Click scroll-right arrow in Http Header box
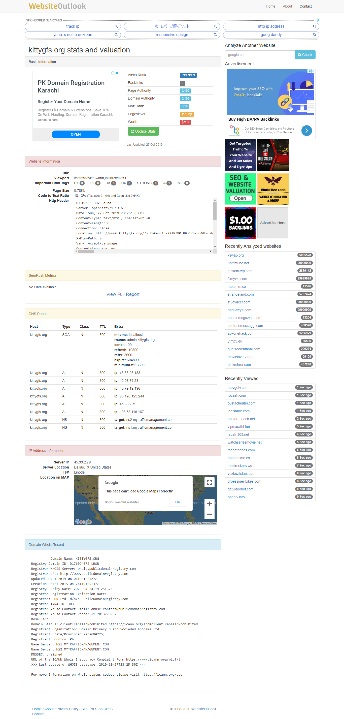The width and height of the screenshot is (344, 719). pyautogui.click(x=211, y=252)
